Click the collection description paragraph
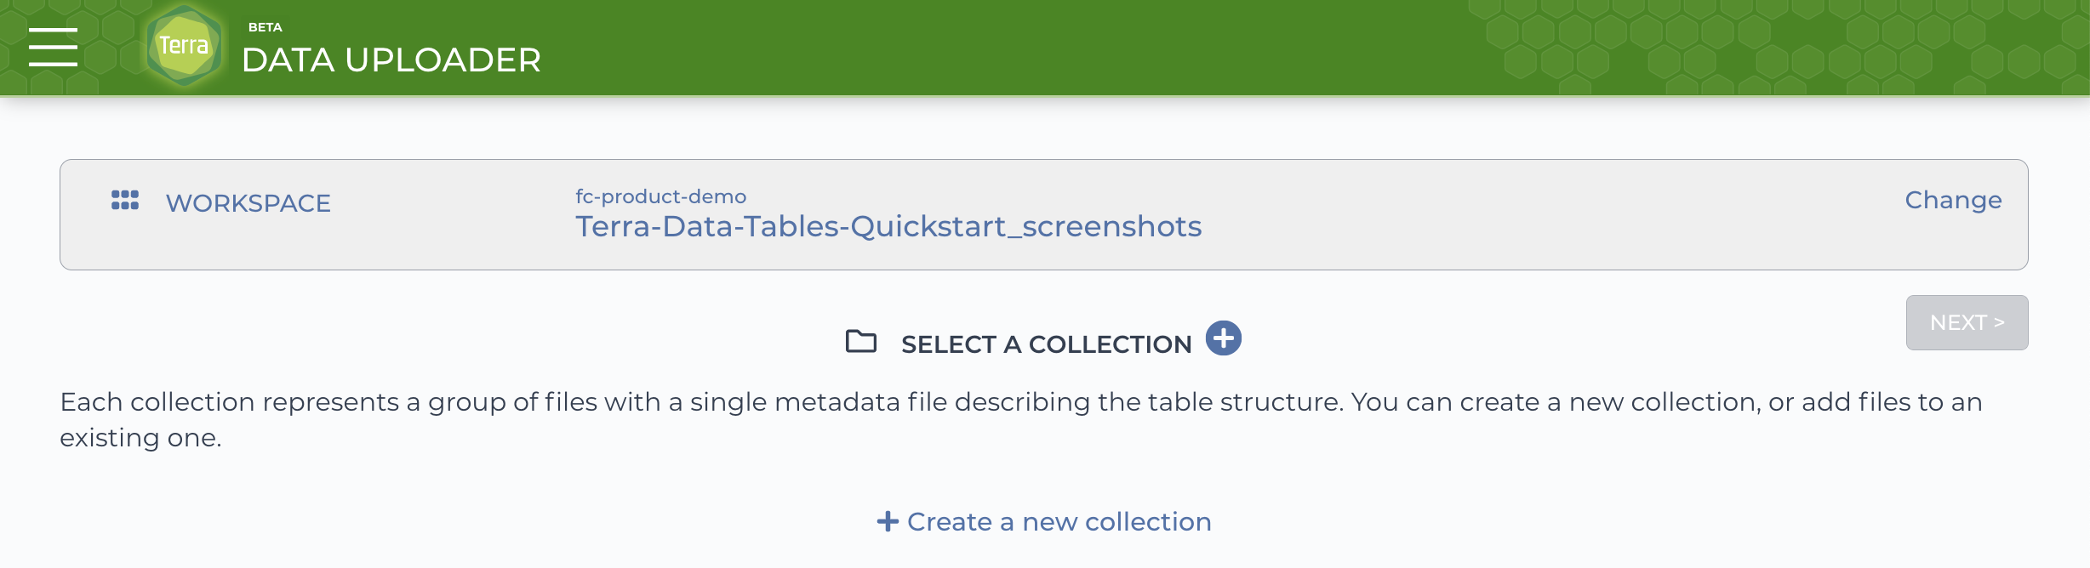Screen dimensions: 2090x568 pos(1021,419)
